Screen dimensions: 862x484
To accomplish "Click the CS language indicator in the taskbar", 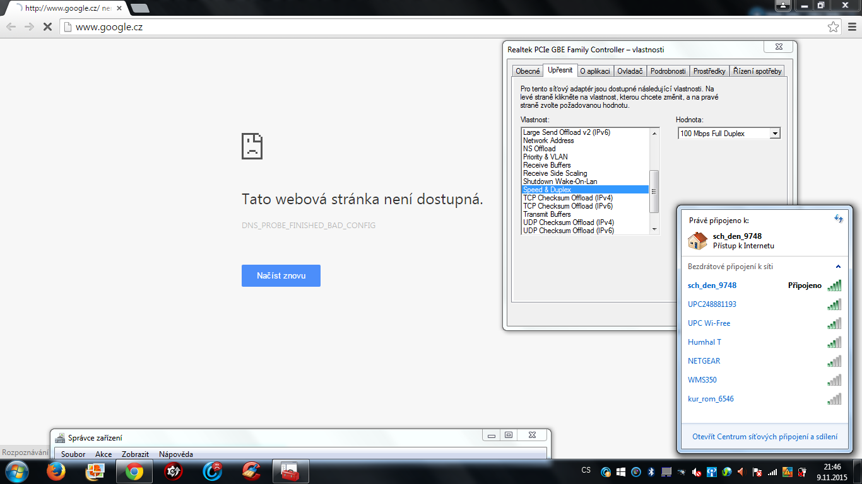I will (586, 470).
